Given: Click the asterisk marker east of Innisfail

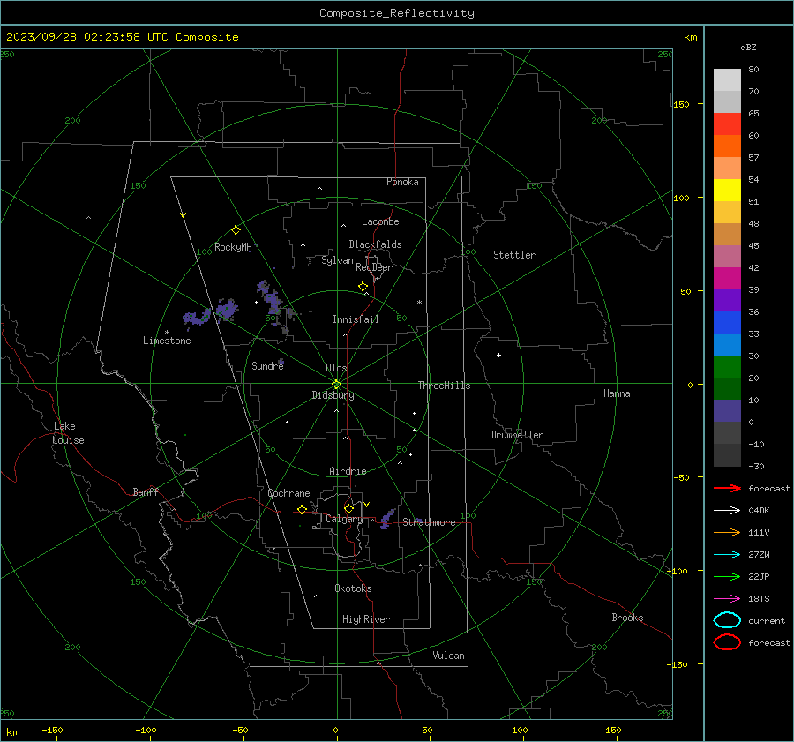Looking at the screenshot, I should click(419, 303).
